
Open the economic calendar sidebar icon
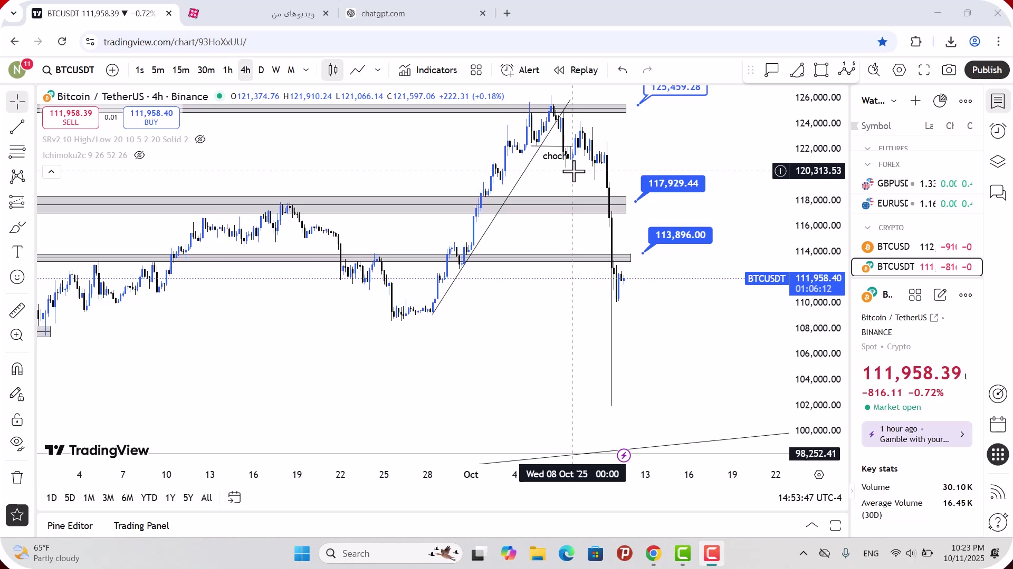coord(998,424)
